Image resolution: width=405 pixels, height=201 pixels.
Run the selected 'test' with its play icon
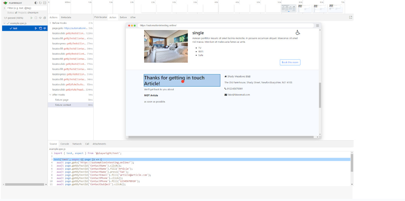click(x=36, y=28)
